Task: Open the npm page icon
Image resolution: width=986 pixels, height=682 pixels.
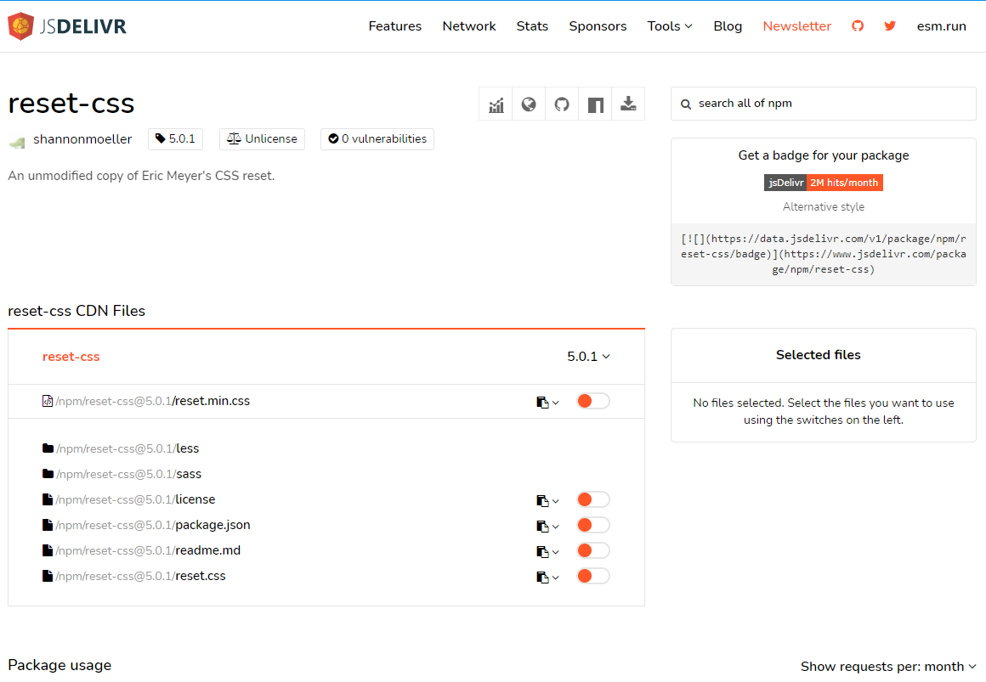Action: 596,104
